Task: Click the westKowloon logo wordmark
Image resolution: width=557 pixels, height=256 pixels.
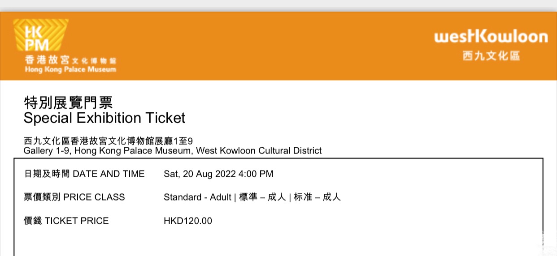Action: tap(491, 37)
